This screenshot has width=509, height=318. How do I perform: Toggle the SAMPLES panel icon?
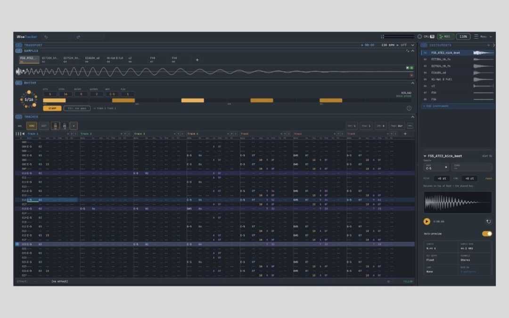18,51
